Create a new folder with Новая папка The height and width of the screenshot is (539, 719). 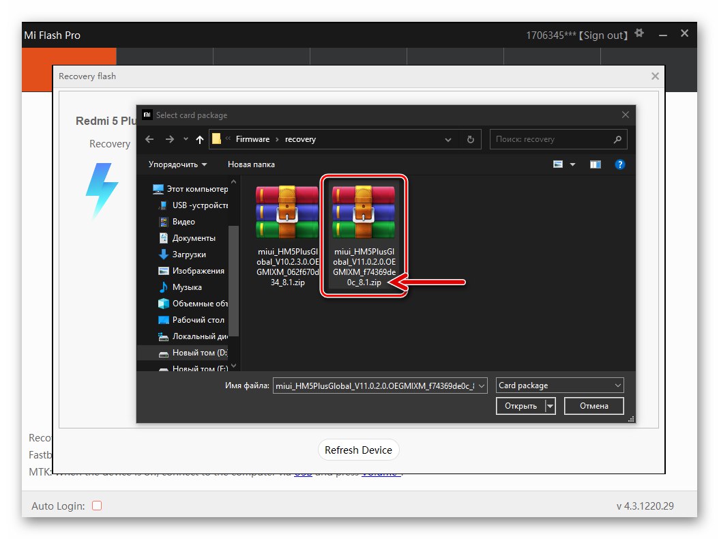coord(251,164)
